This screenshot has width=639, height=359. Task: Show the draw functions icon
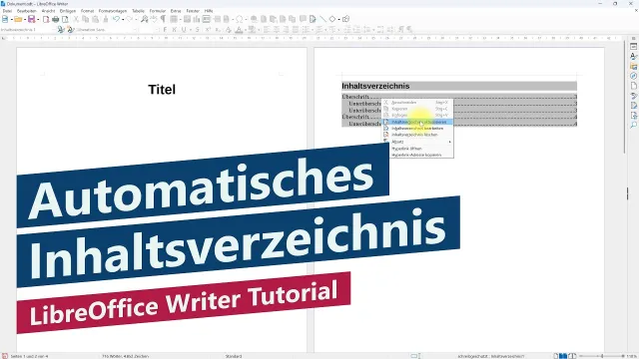click(346, 19)
